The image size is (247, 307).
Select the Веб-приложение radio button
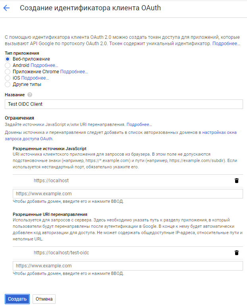(8, 59)
